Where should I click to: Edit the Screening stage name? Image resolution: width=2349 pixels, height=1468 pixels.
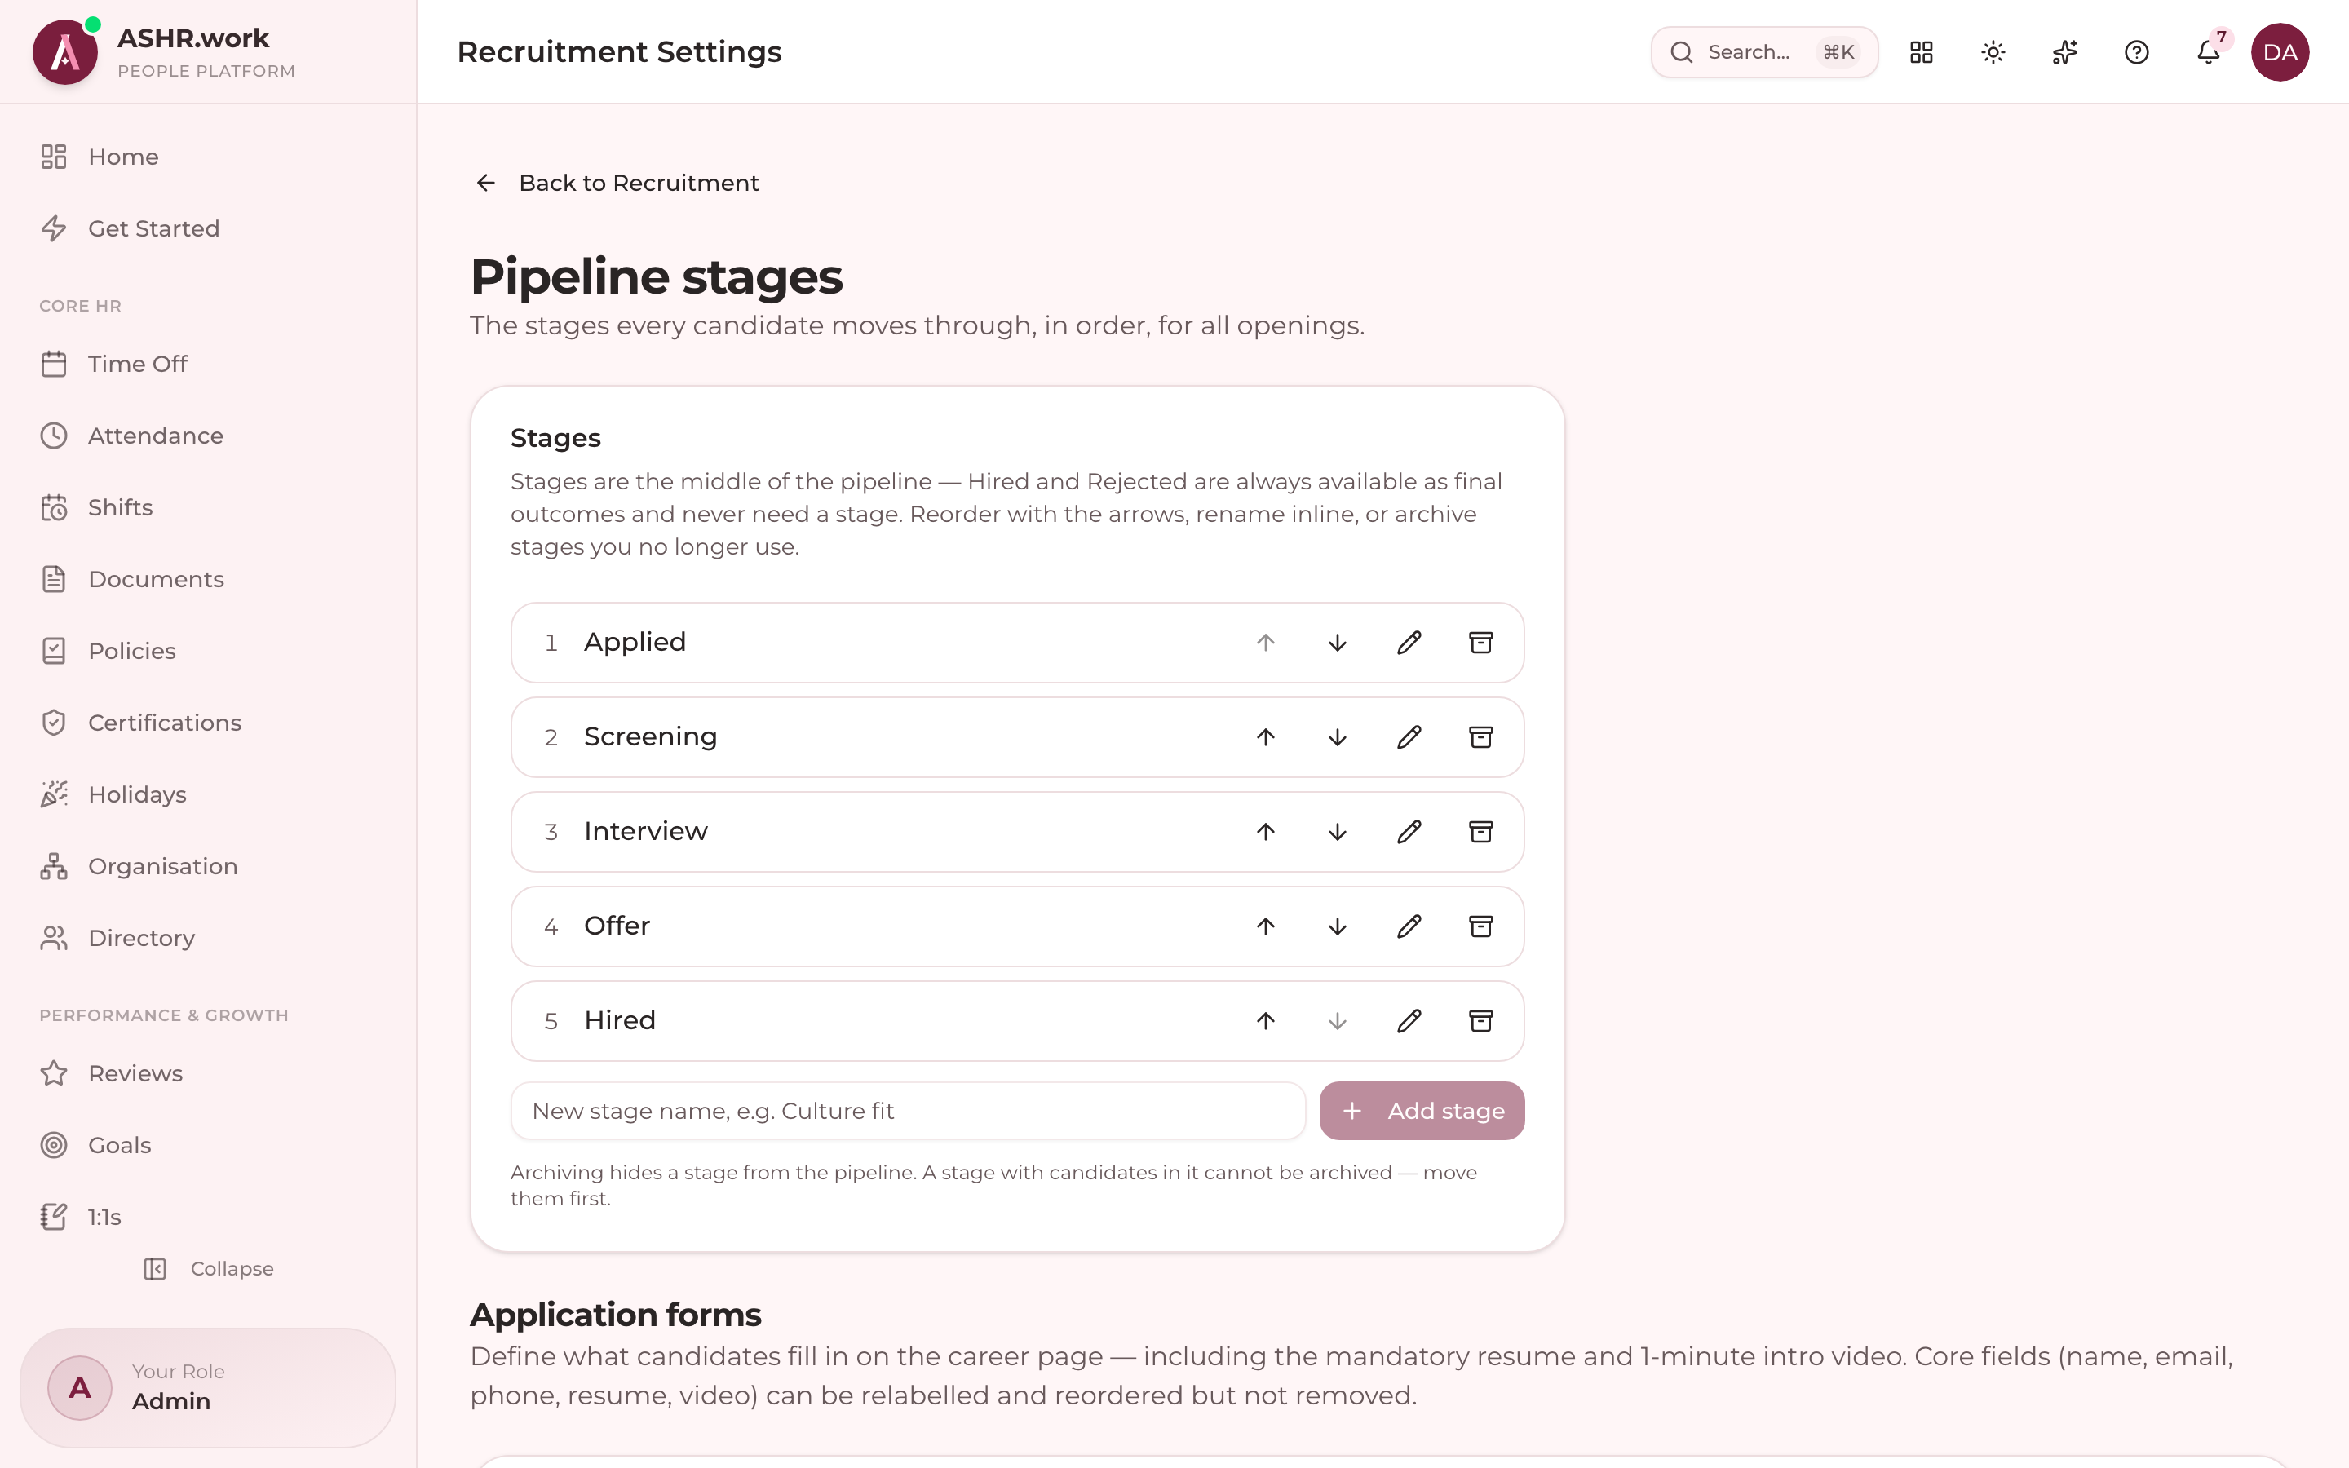coord(1409,737)
